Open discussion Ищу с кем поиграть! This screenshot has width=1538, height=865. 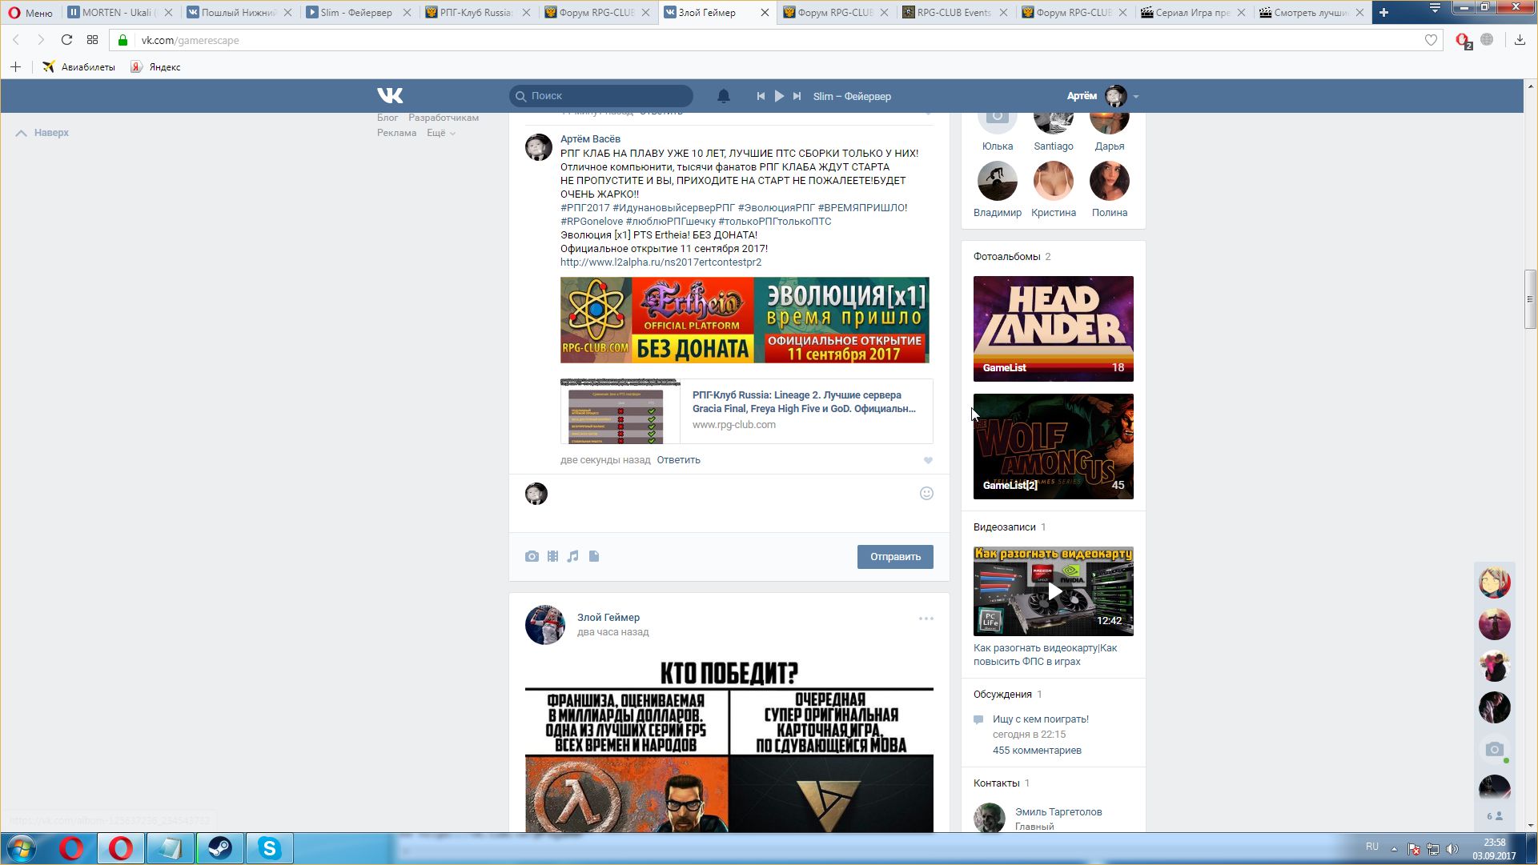(x=1041, y=719)
